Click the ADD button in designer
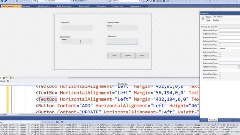 114,55
